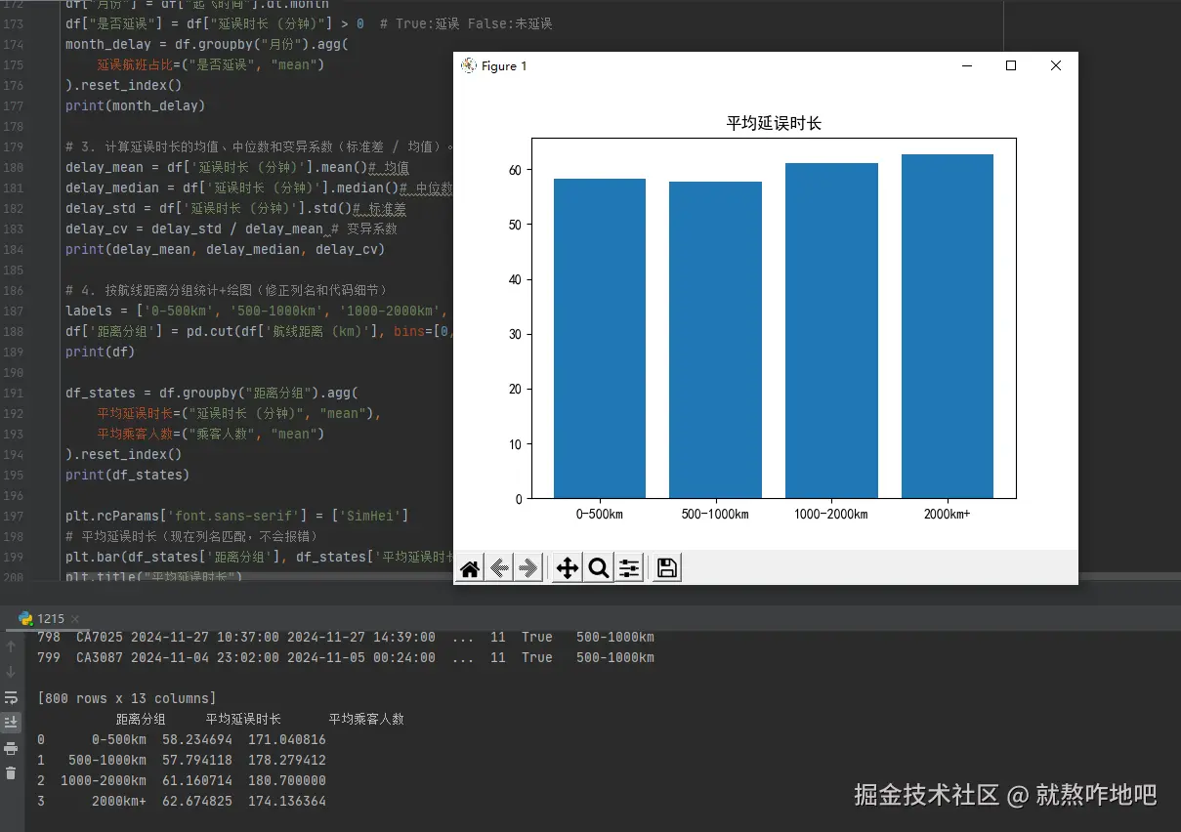Screen dimensions: 1181x832
Task: Click the comment line starting '# 3. 计算延误时长'
Action: (x=259, y=146)
